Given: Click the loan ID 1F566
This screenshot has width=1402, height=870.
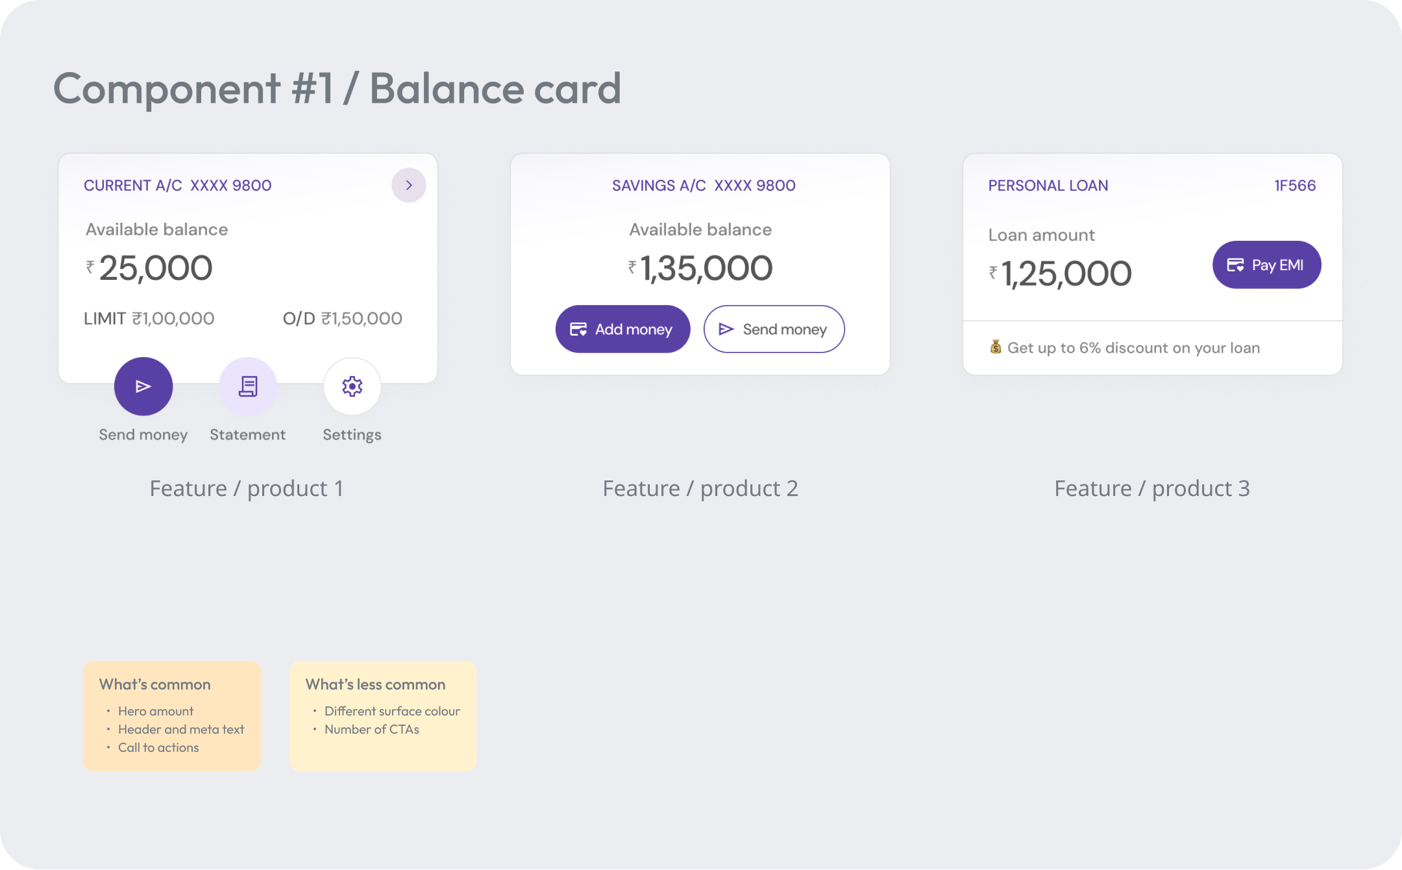Looking at the screenshot, I should coord(1295,186).
